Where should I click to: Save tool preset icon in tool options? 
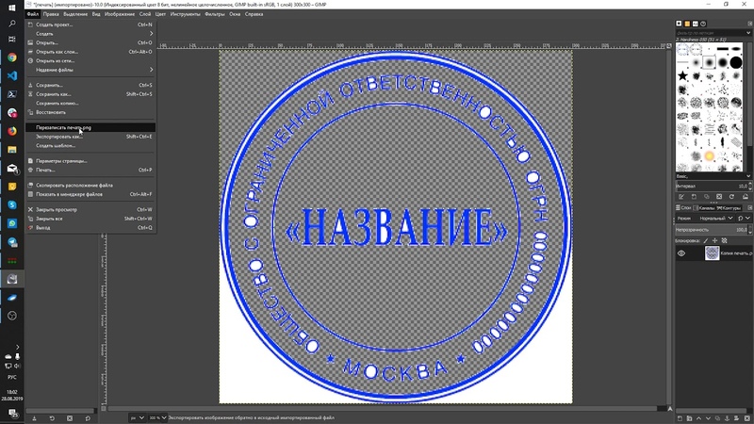34,418
